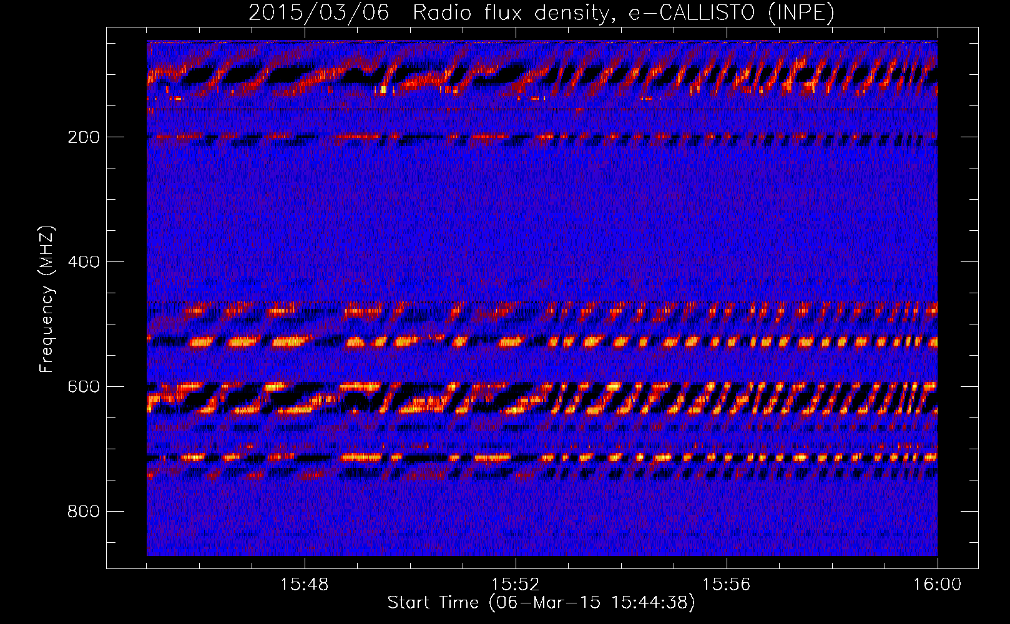Click the 800 frequency tick label
Screen dimensions: 1010x624
84,512
